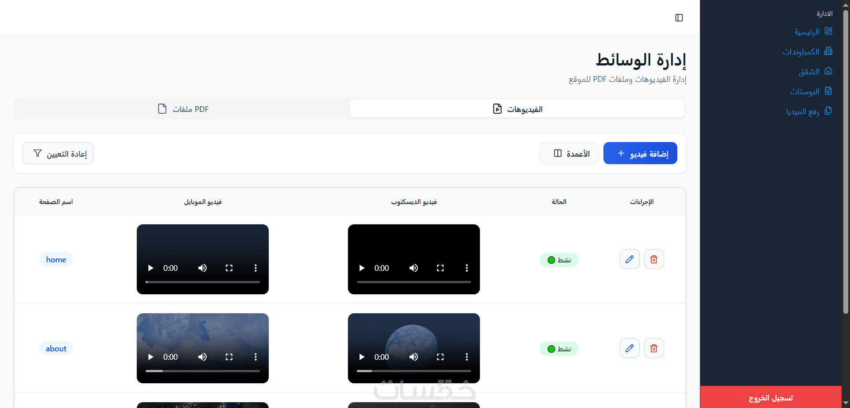850x408 pixels.
Task: Mute the home desktop video
Action: coord(413,268)
